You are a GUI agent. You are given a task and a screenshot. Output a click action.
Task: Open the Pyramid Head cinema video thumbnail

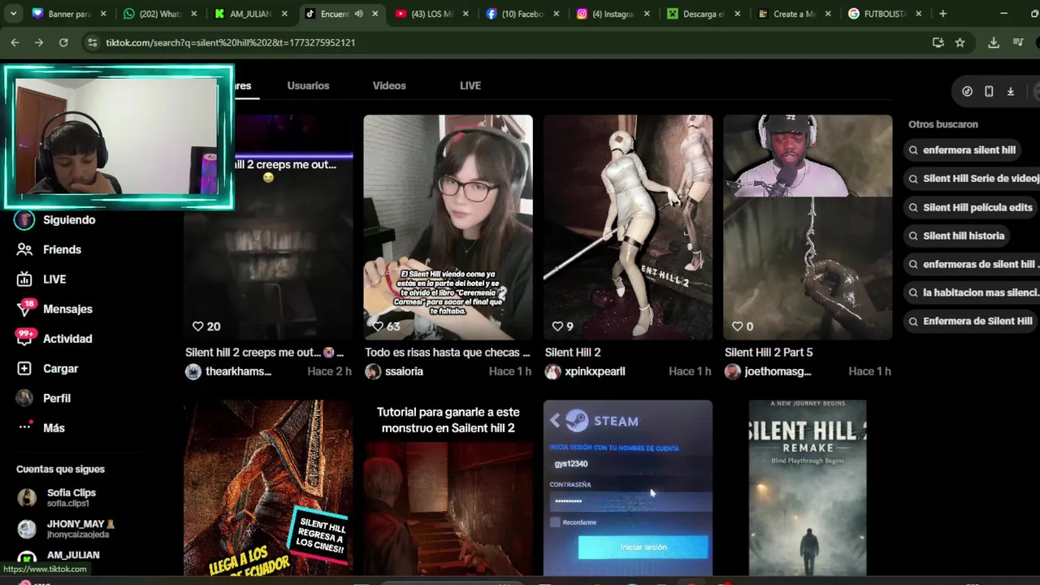269,487
